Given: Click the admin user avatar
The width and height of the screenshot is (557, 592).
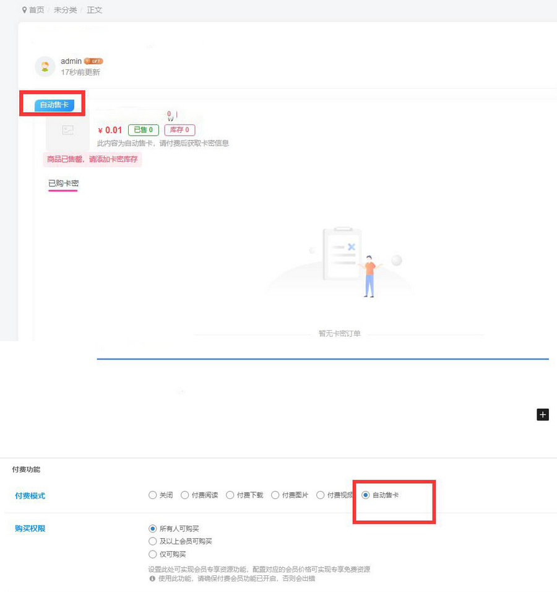Looking at the screenshot, I should pos(45,66).
